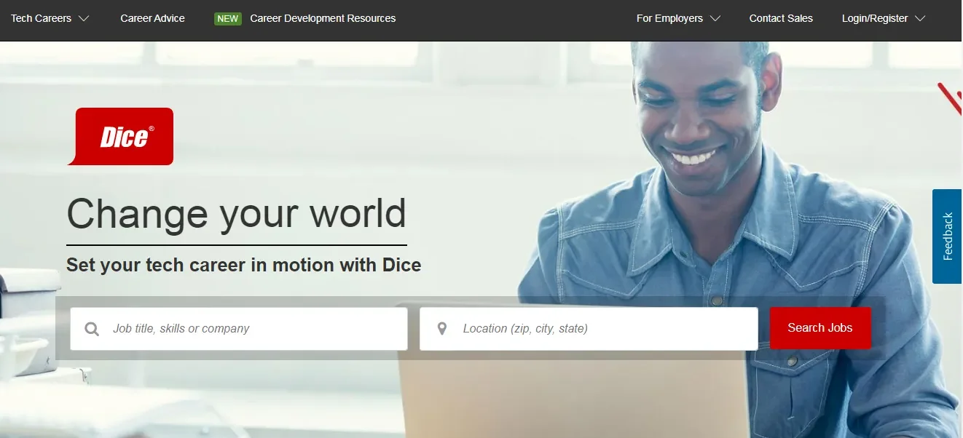Expand the Tech Careers chevron arrow

(83, 18)
